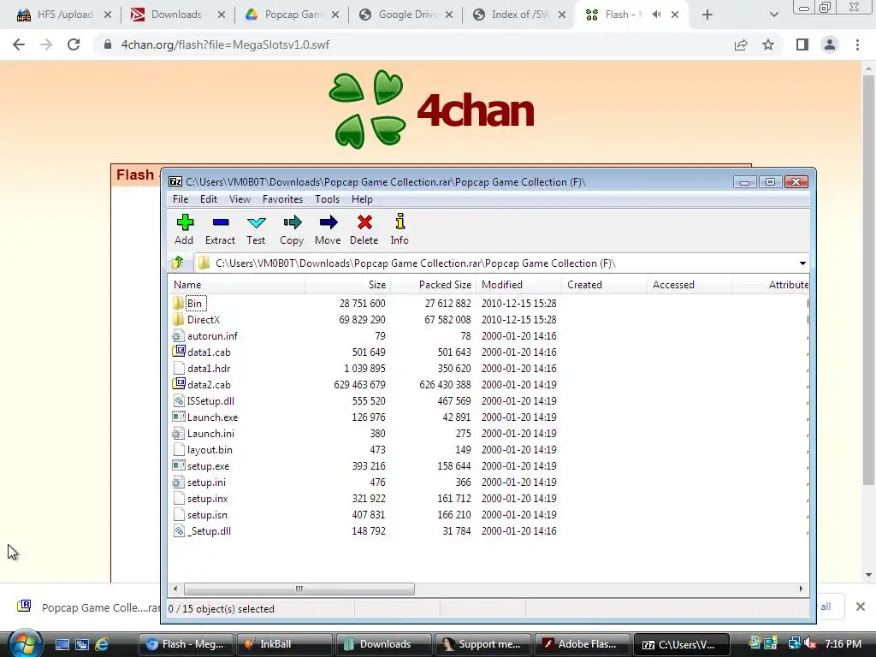
Task: Open the address path dropdown in 7-Zip
Action: click(802, 263)
